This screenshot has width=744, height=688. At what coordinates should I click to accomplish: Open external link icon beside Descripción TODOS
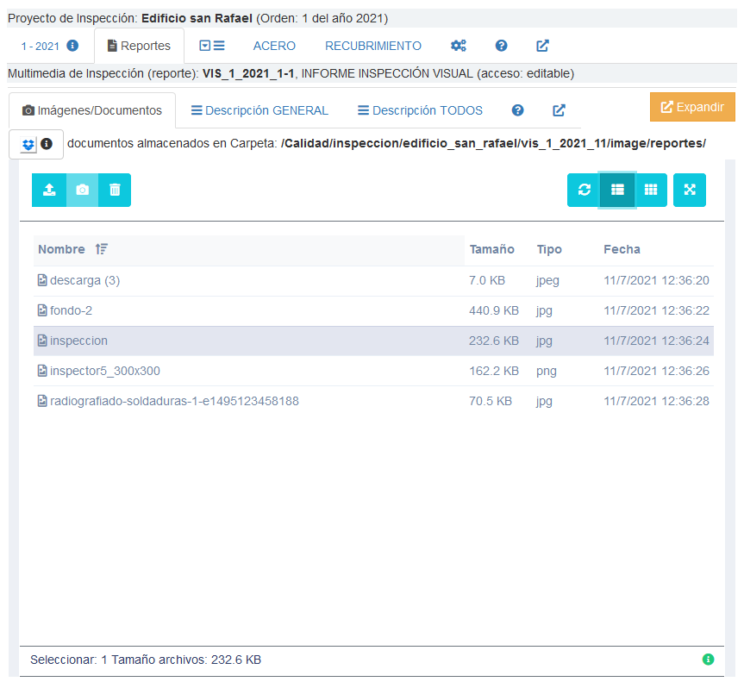coord(559,110)
